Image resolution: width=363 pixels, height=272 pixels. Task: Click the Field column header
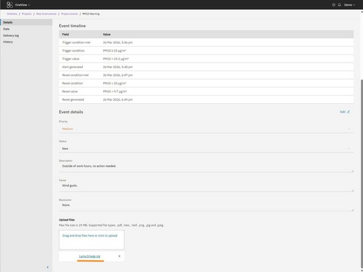tap(66, 34)
